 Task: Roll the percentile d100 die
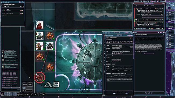[43, 95]
